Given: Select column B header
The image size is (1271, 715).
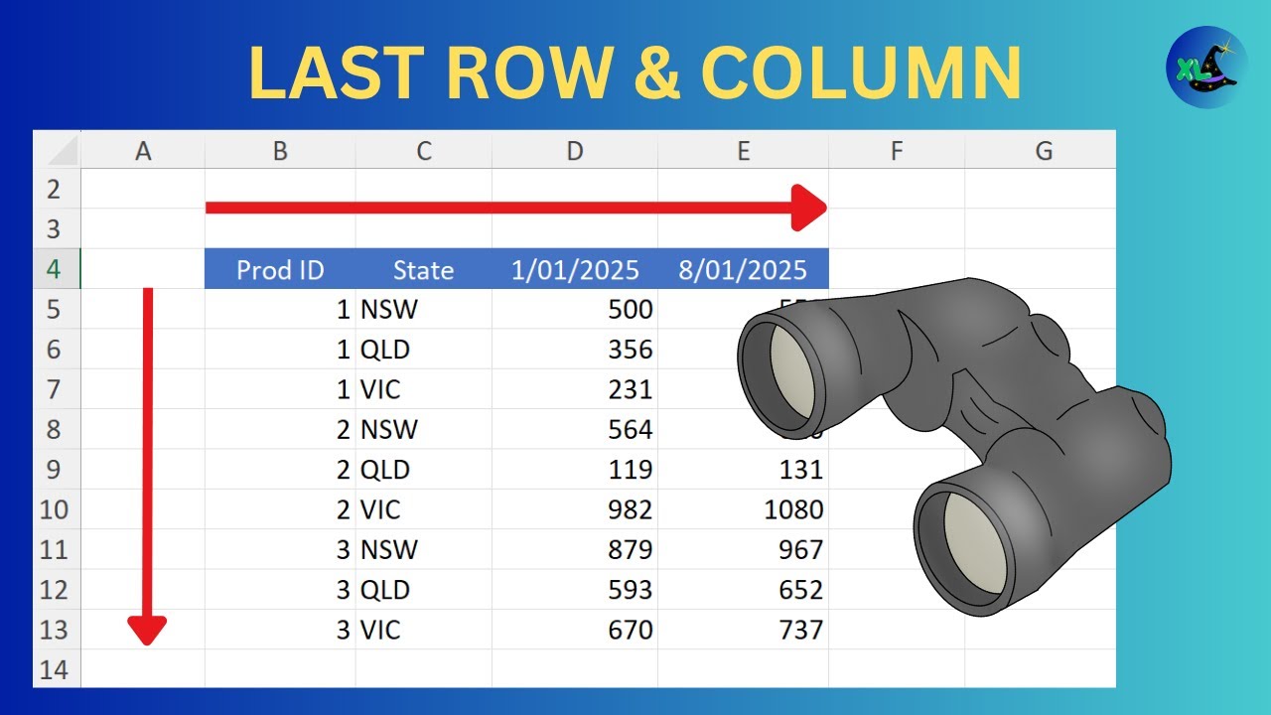Looking at the screenshot, I should (280, 150).
